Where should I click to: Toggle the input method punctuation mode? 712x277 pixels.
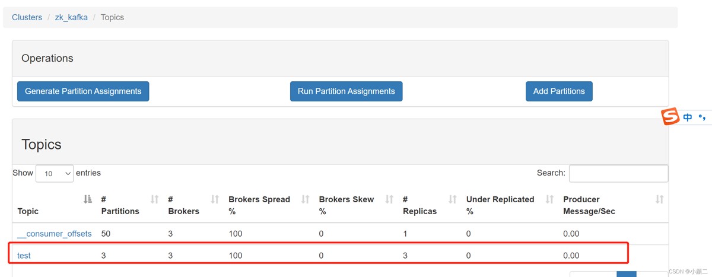[x=703, y=117]
